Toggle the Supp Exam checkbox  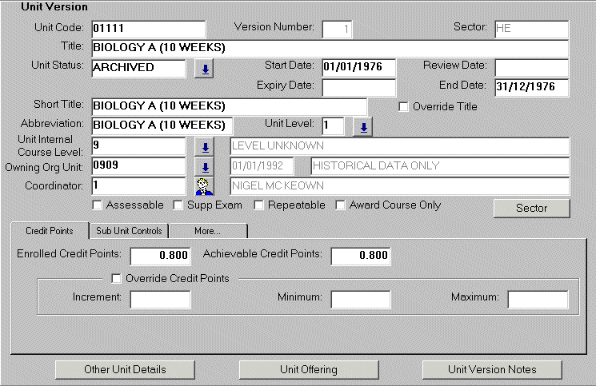[178, 205]
